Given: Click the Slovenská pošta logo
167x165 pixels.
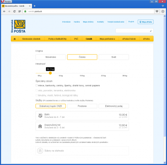Looking at the screenshot, I should pyautogui.click(x=18, y=26).
